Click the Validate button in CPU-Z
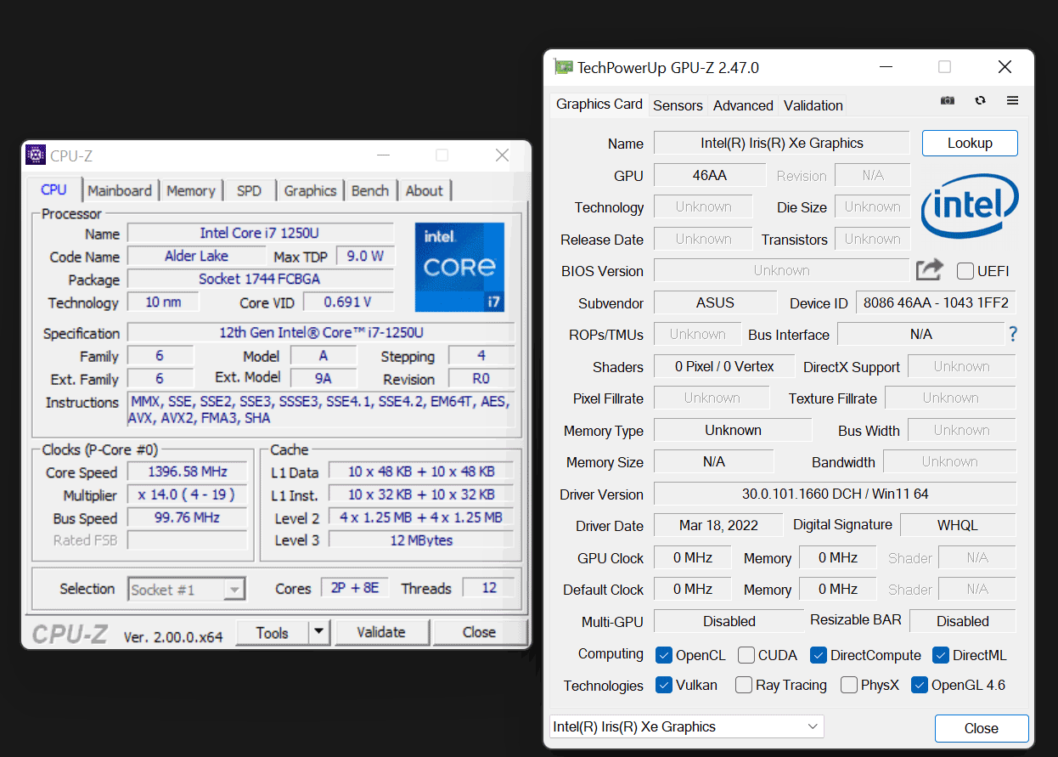Image resolution: width=1058 pixels, height=757 pixels. pyautogui.click(x=381, y=632)
